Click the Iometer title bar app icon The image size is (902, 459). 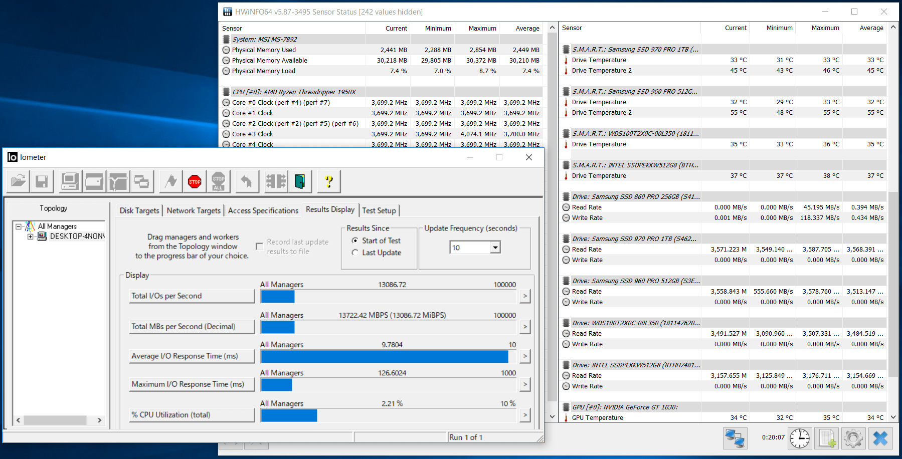pos(13,157)
